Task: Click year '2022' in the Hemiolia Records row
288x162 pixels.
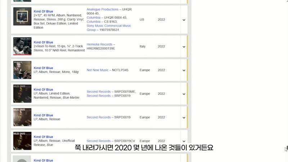Action: (161, 46)
